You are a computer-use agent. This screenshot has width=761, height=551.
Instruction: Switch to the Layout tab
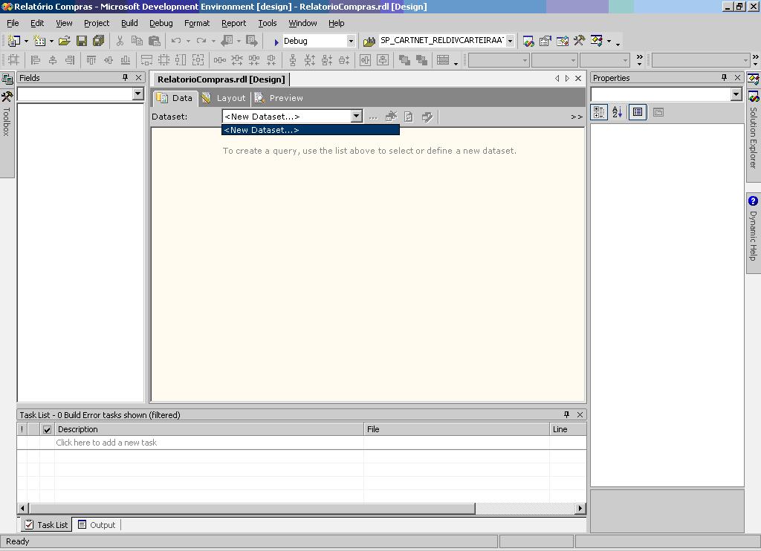pos(224,98)
